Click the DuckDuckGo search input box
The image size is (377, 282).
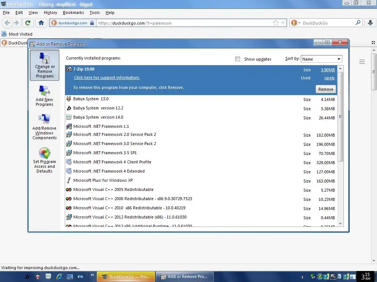coord(328,23)
